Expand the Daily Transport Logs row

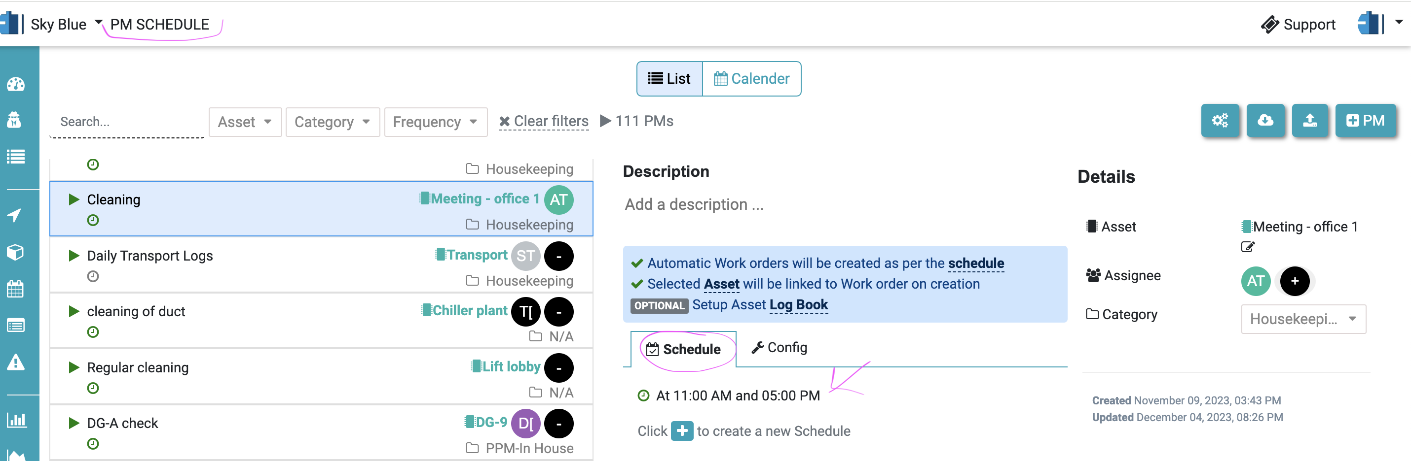[x=74, y=256]
